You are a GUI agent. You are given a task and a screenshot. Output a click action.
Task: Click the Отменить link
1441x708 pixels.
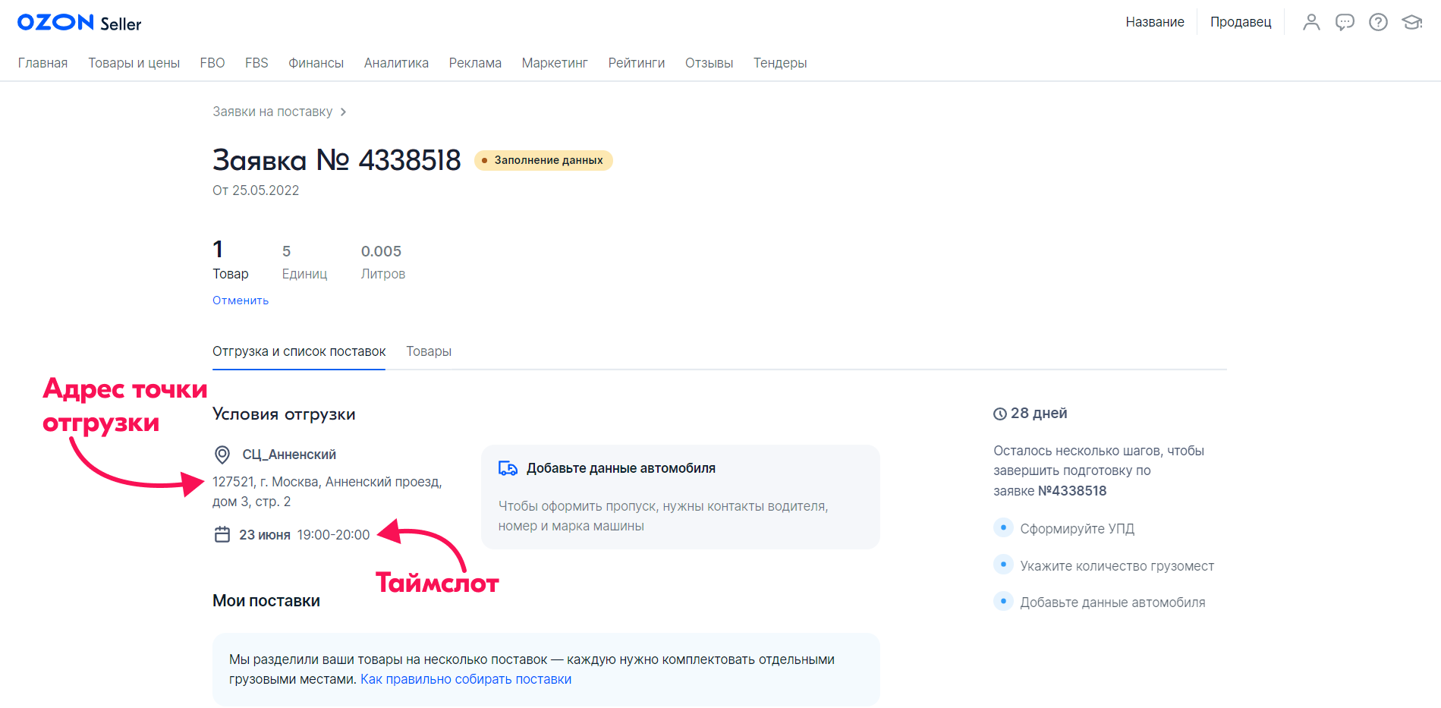point(241,301)
